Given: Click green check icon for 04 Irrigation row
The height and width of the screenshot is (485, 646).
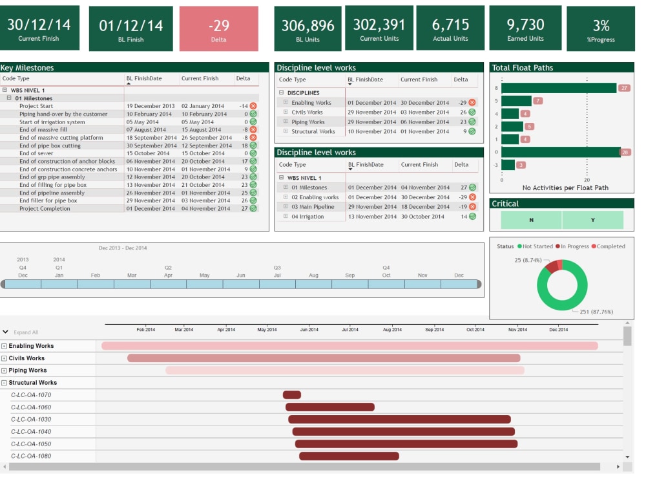Looking at the screenshot, I should 473,217.
